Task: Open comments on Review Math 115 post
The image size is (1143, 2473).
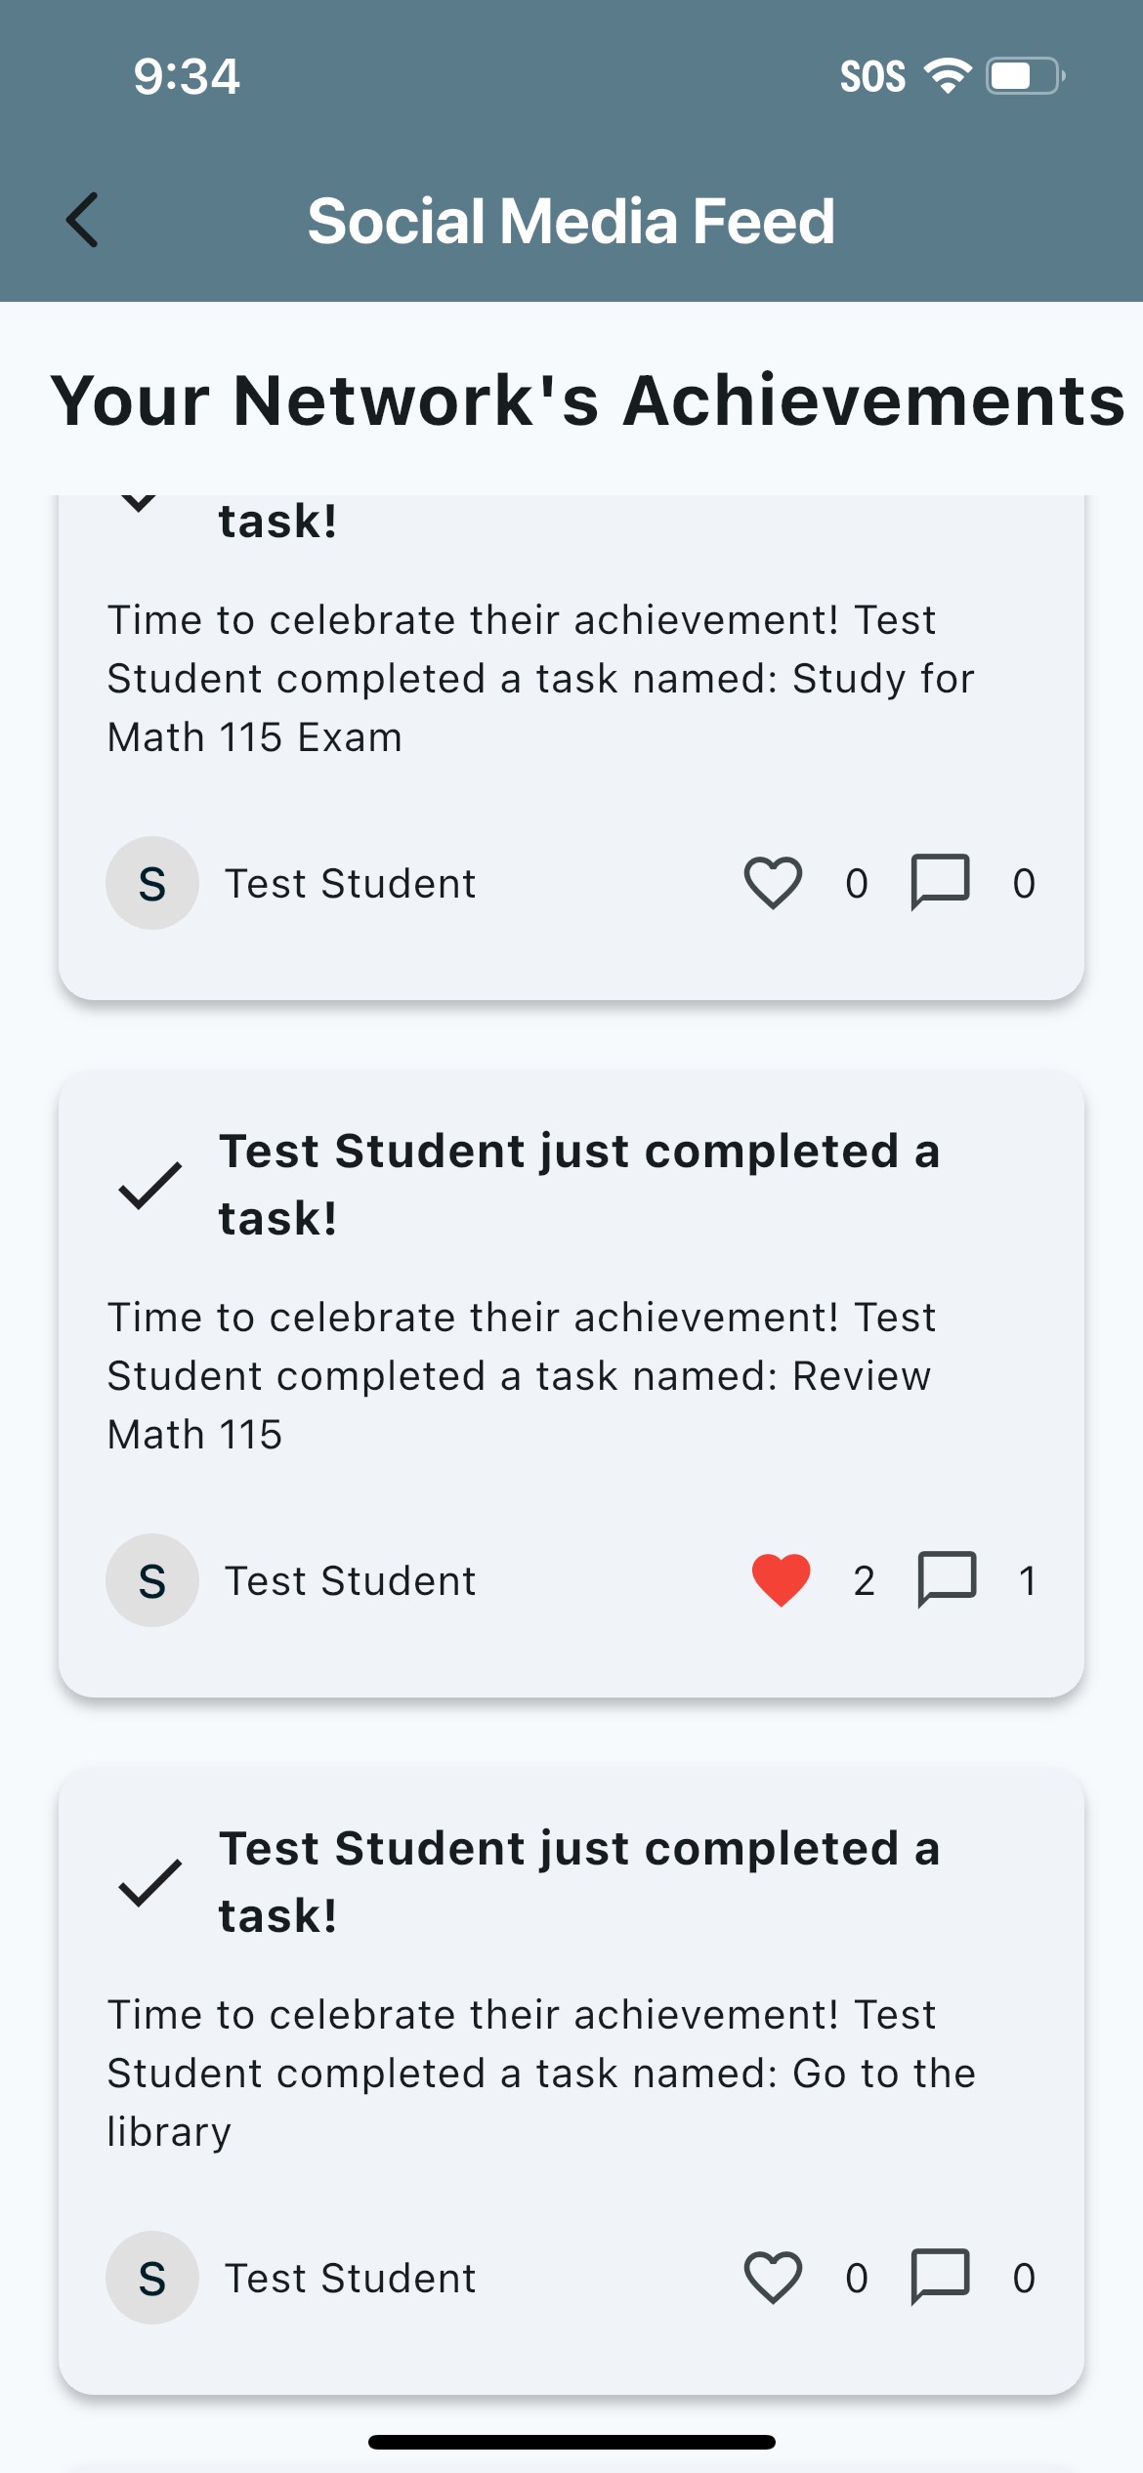Action: point(947,1580)
